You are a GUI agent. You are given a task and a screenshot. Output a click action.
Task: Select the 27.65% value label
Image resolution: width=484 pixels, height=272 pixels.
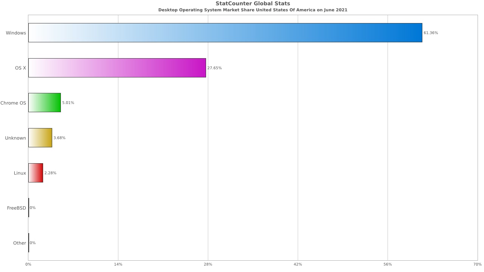coord(214,68)
